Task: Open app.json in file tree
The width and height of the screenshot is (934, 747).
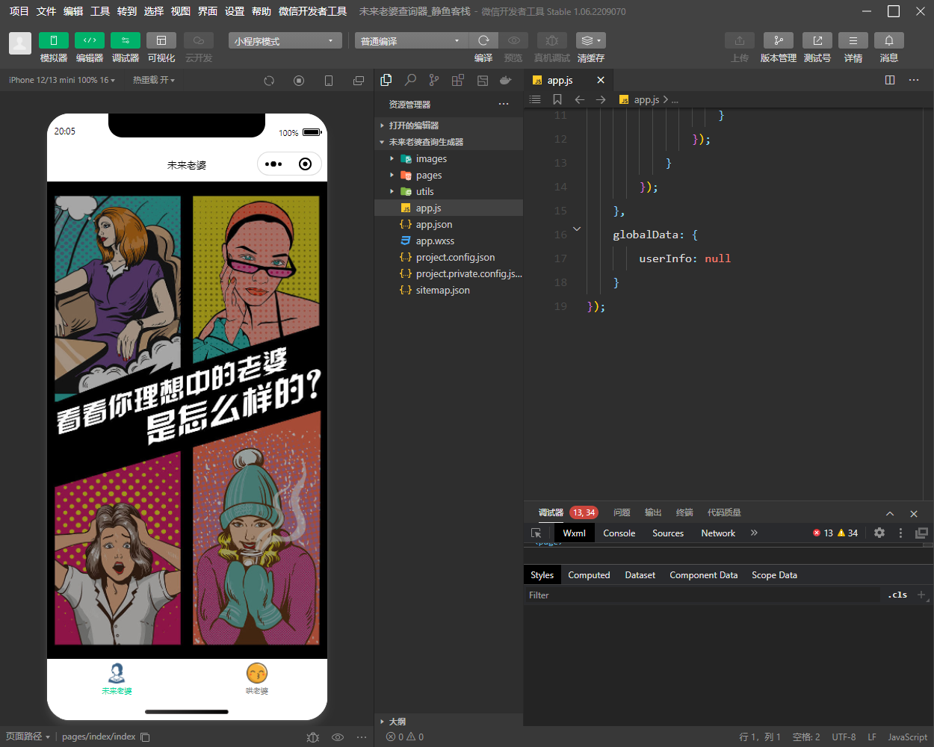Action: pyautogui.click(x=433, y=225)
